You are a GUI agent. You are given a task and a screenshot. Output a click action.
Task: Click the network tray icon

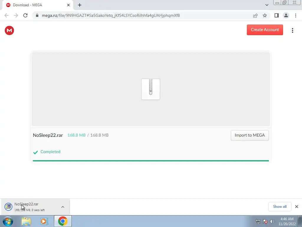[x=258, y=221]
